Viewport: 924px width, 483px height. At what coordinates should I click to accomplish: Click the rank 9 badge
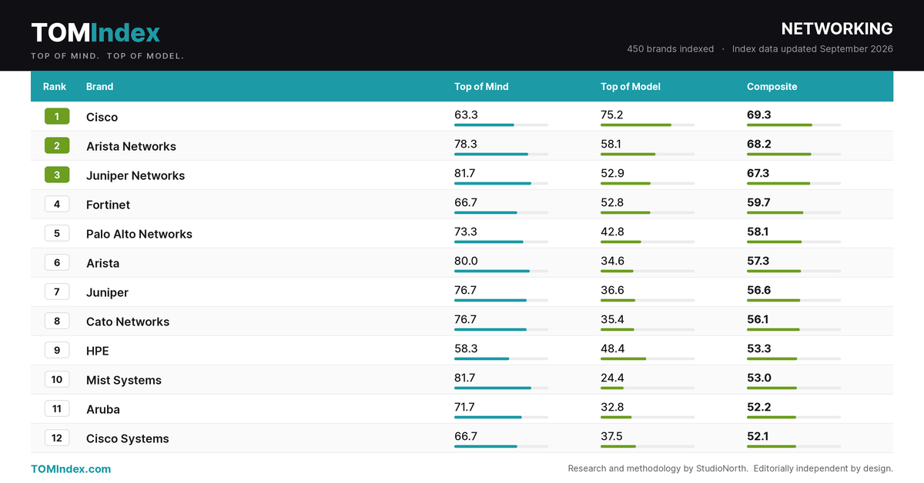coord(57,351)
